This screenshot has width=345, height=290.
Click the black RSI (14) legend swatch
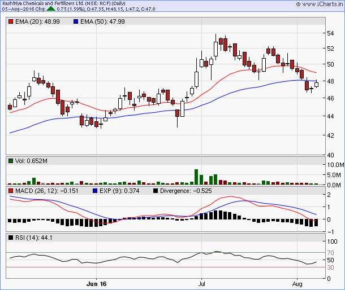(x=11, y=238)
